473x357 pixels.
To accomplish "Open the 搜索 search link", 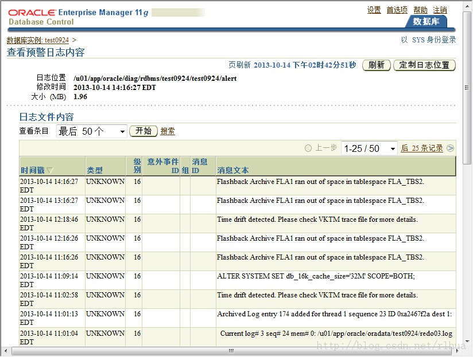I will [168, 131].
